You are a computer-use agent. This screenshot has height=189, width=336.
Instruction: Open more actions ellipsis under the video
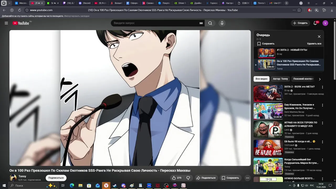coord(247,178)
